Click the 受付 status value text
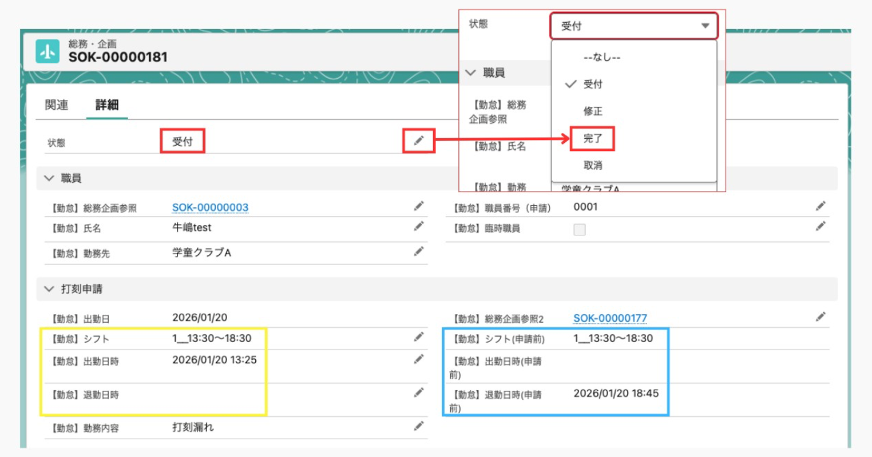This screenshot has width=872, height=457. pos(183,142)
